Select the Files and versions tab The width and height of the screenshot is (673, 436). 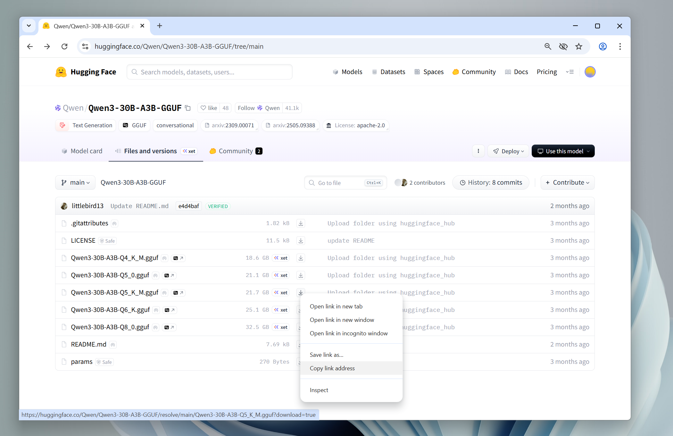(x=156, y=151)
